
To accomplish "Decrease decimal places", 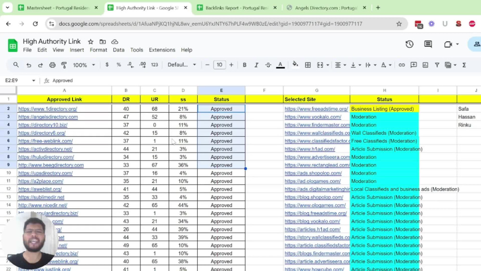I will [x=130, y=65].
